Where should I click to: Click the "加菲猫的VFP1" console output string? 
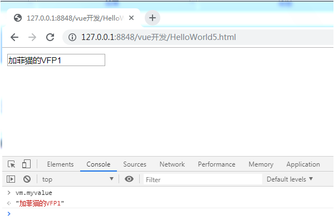[40, 203]
